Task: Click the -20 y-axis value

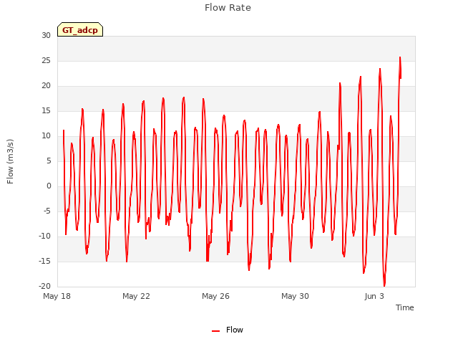Action: point(45,287)
